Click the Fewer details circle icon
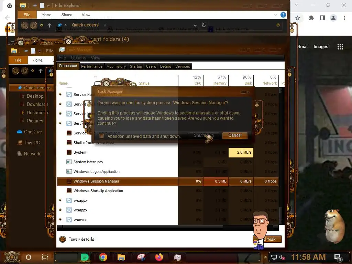Viewport: 352px width, 264px height. pos(63,239)
